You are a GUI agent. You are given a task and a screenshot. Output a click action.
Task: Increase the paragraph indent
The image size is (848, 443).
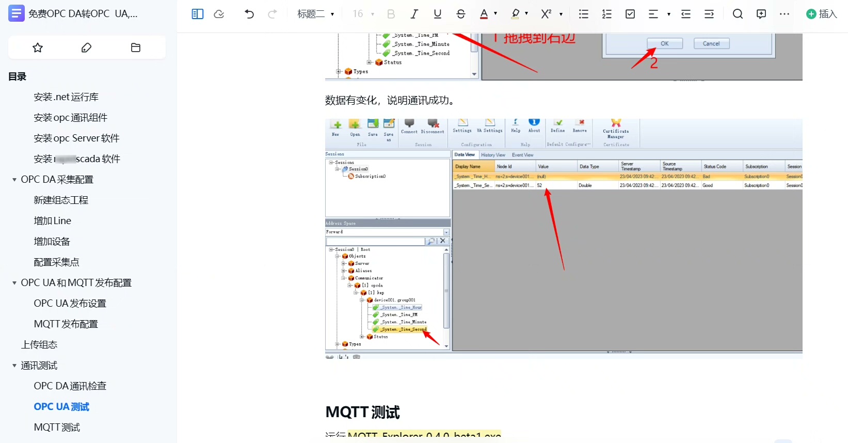709,14
